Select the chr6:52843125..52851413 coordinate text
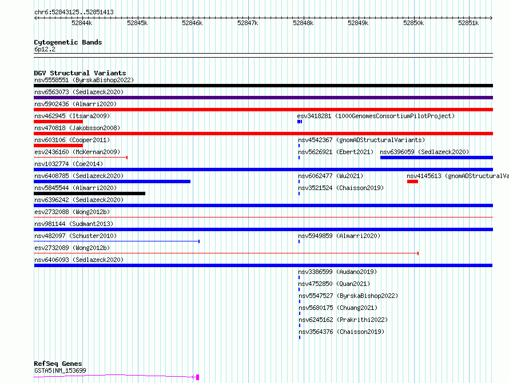 [74, 13]
